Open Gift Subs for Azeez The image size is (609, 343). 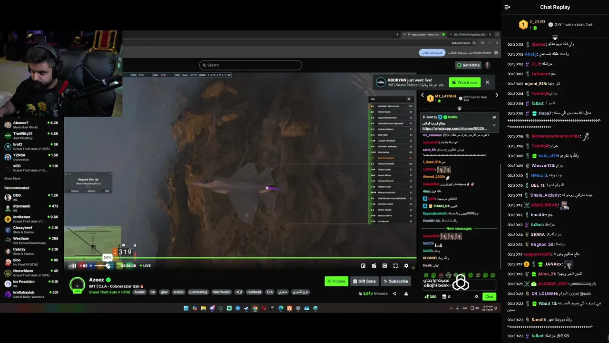[364, 281]
